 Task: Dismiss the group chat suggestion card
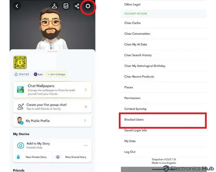click(86, 107)
